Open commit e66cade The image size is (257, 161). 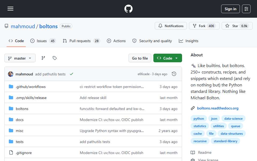click(143, 74)
